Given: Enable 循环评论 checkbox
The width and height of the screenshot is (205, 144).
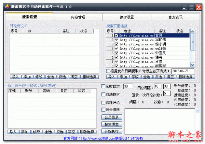Looking at the screenshot, I should click(104, 102).
